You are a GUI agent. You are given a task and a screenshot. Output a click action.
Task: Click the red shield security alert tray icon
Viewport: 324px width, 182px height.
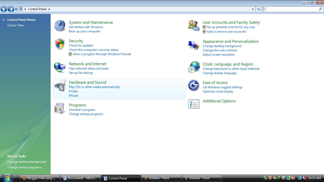point(270,178)
